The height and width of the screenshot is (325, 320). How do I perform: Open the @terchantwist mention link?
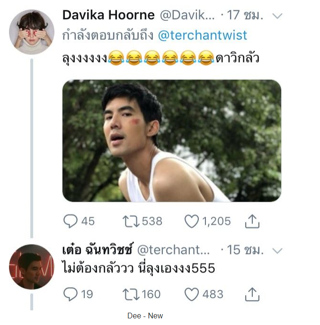(203, 35)
